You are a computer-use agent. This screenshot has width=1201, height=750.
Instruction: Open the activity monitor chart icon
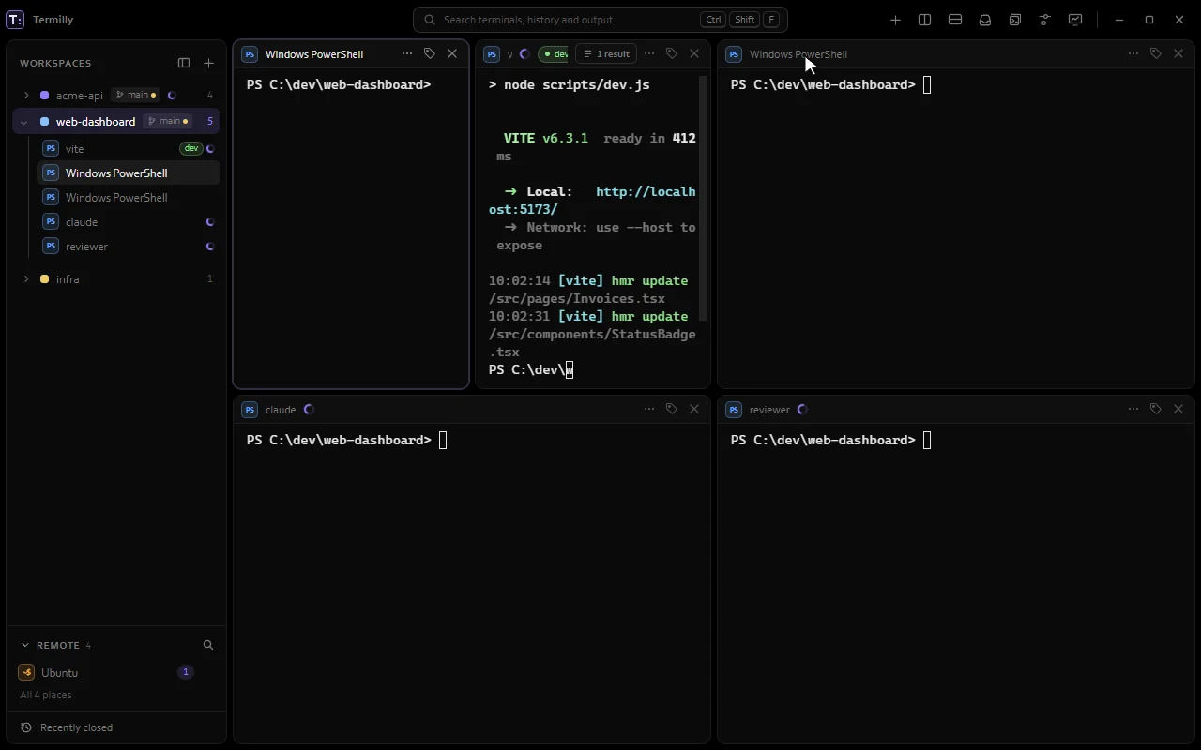coord(1075,20)
